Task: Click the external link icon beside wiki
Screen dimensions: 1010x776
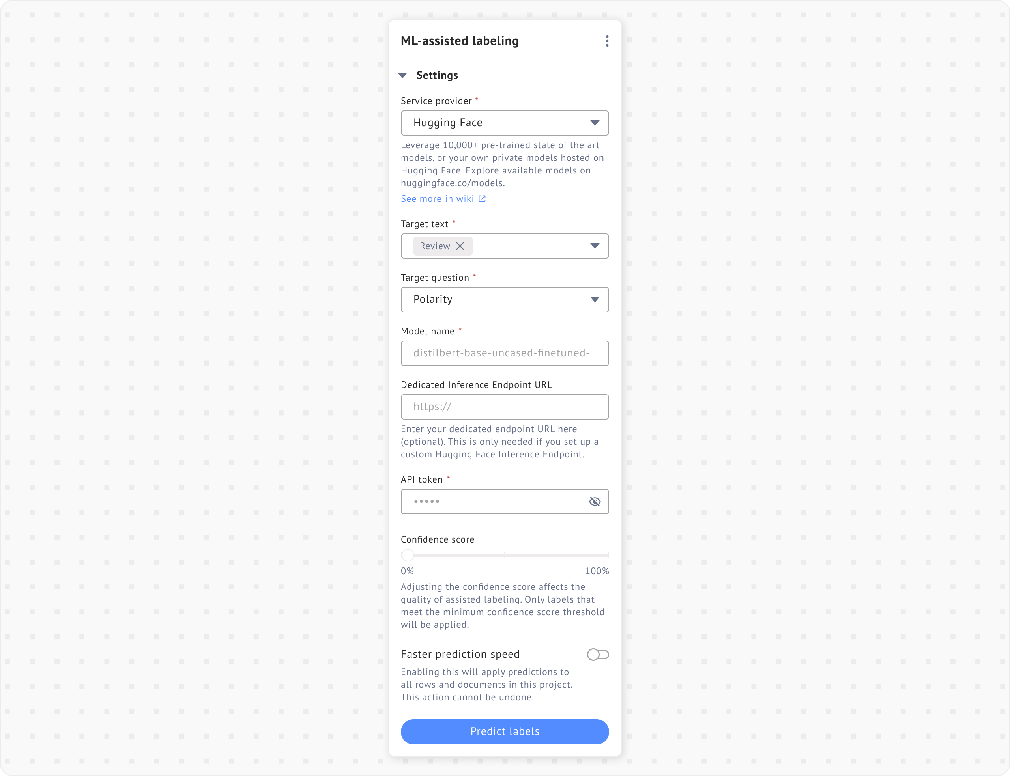Action: [x=482, y=199]
